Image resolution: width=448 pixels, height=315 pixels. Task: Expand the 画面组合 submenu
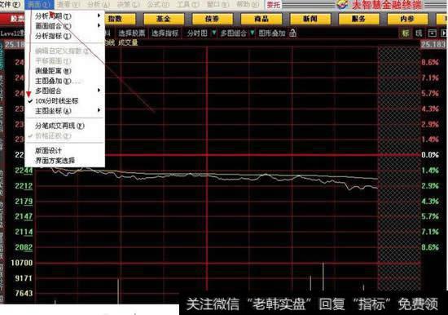(x=65, y=26)
